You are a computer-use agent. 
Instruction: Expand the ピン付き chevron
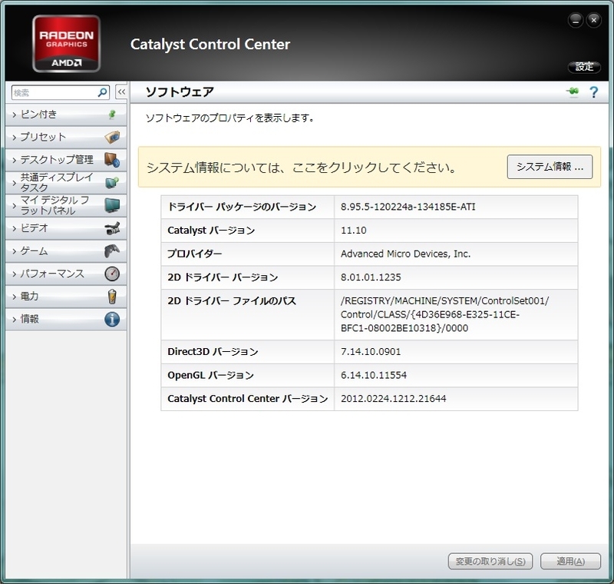click(15, 114)
